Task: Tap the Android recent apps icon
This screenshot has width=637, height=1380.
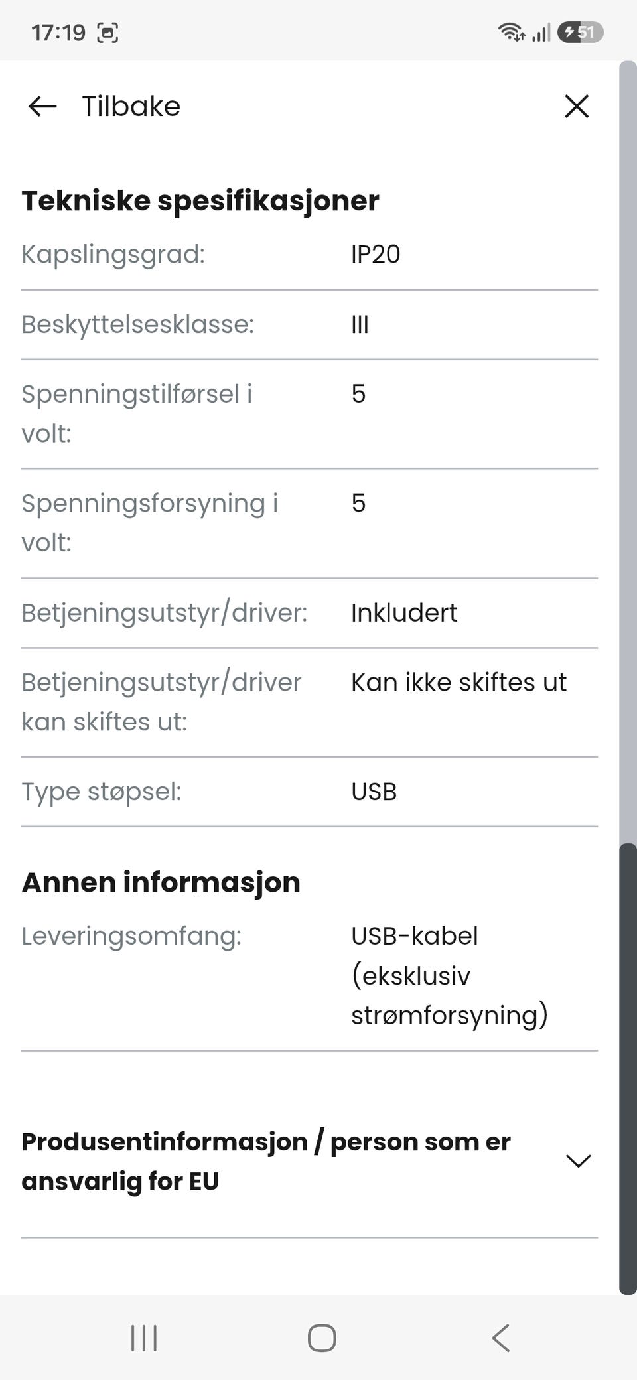Action: pos(144,1338)
